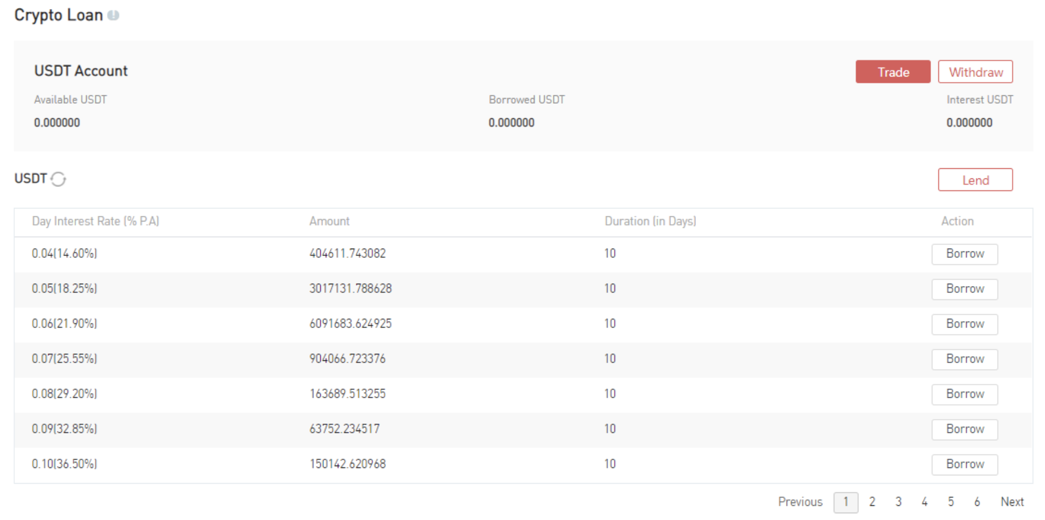Go to Next page
This screenshot has width=1045, height=520.
[x=1012, y=502]
